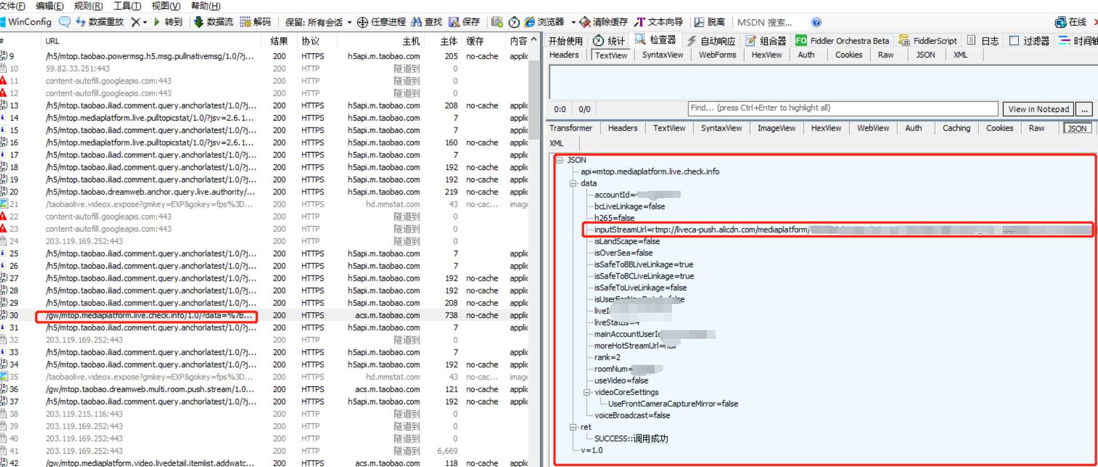Open the 规则(R) menu
Screen dimensions: 1098x467
pyautogui.click(x=88, y=6)
